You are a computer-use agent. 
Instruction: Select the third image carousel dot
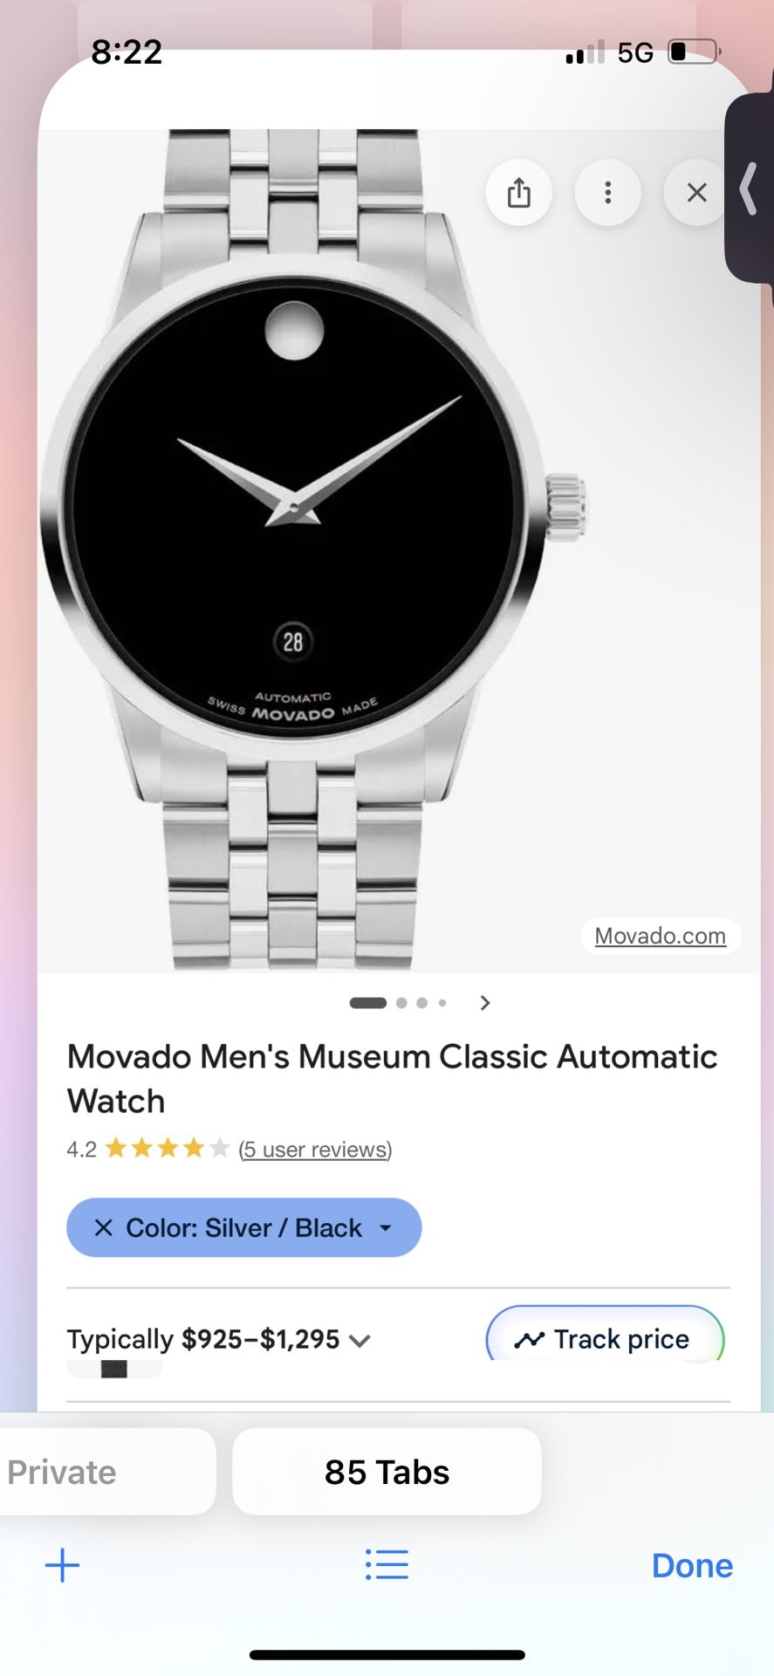(x=421, y=1003)
